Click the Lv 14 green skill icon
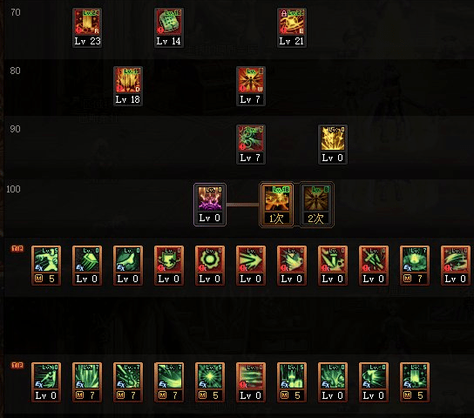Viewport: 474px width, 418px height. [169, 28]
